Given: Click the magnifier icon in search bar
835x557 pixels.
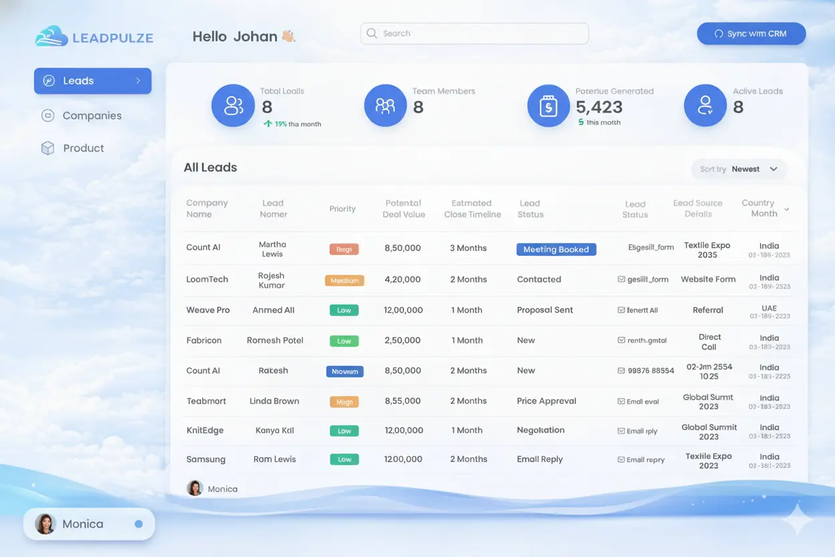Looking at the screenshot, I should (372, 33).
